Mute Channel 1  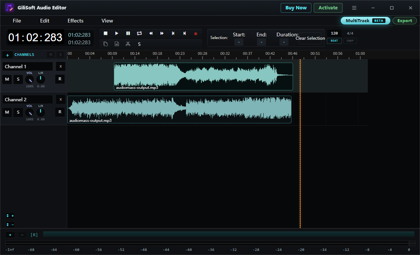click(x=7, y=79)
